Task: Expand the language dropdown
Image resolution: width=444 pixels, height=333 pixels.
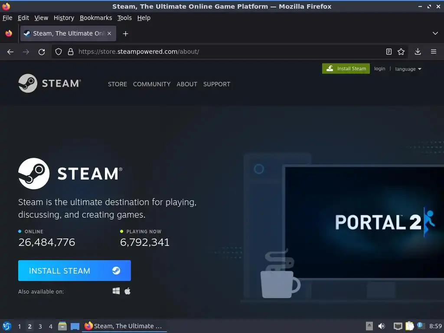Action: (x=408, y=69)
